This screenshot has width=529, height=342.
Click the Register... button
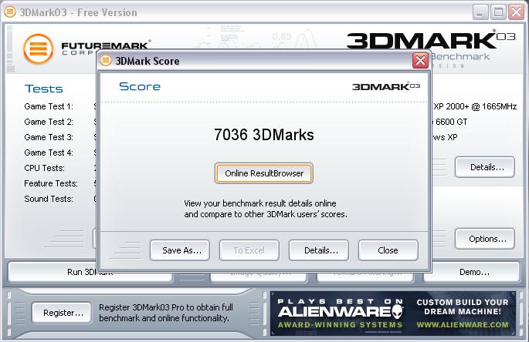click(x=62, y=313)
